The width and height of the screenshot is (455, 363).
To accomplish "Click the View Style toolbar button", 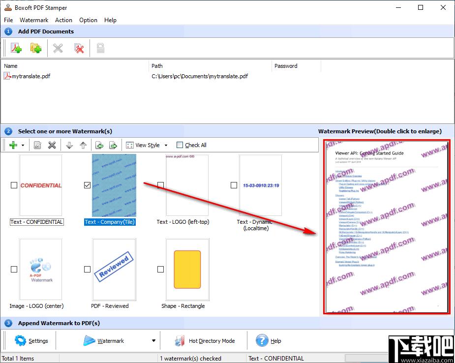I will 143,145.
